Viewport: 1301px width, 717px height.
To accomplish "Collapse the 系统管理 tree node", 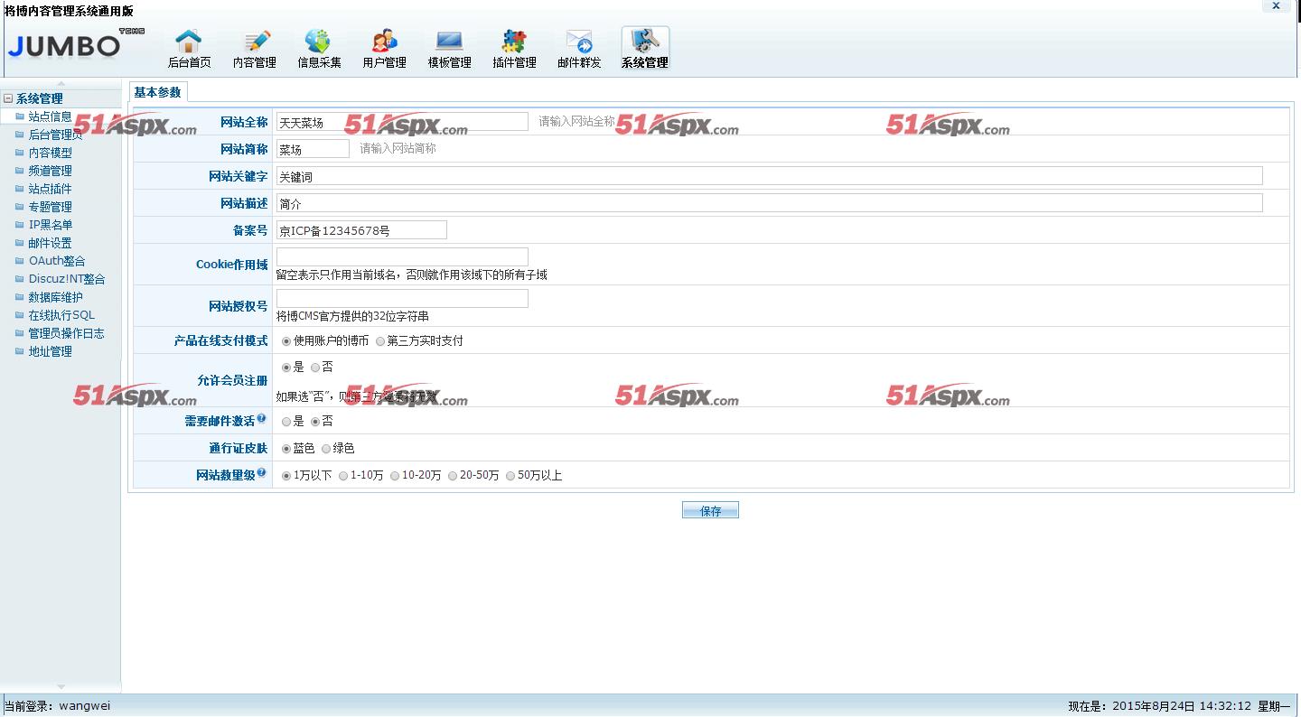I will click(8, 99).
